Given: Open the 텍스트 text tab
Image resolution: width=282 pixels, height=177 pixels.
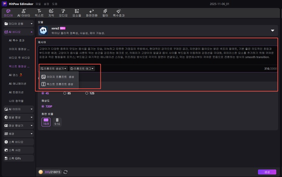Looking at the screenshot, I should pos(39,13).
